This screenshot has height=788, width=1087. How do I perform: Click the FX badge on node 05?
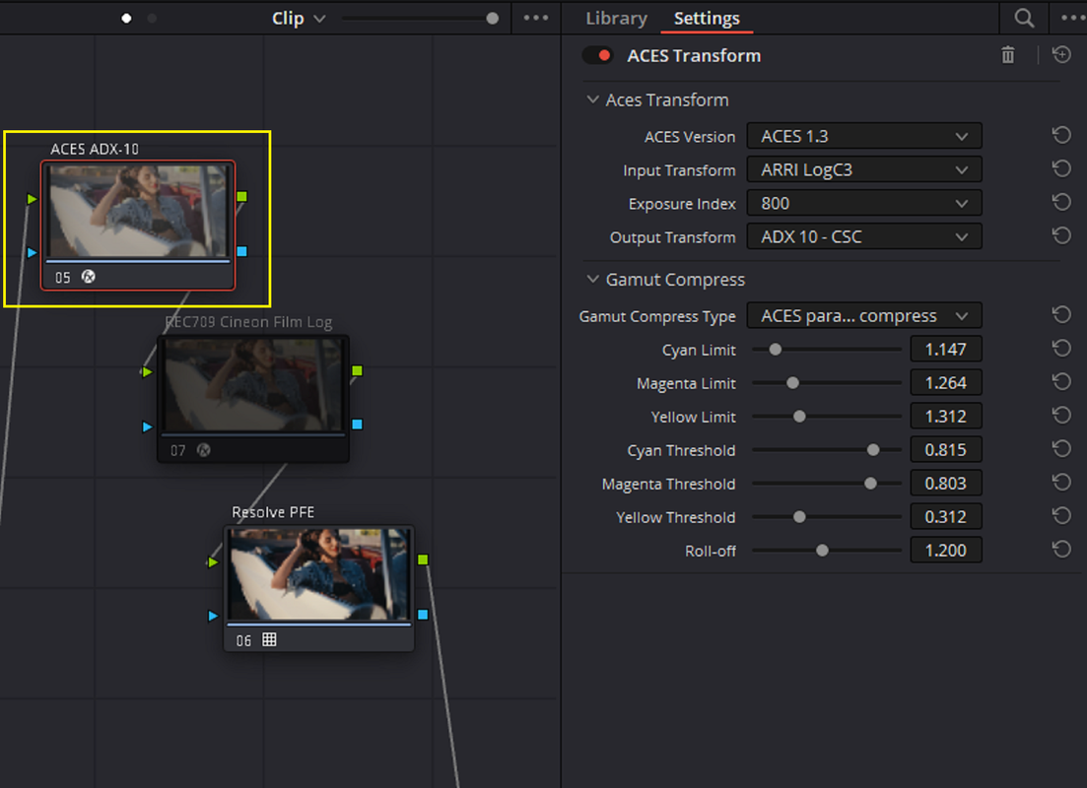click(x=88, y=277)
